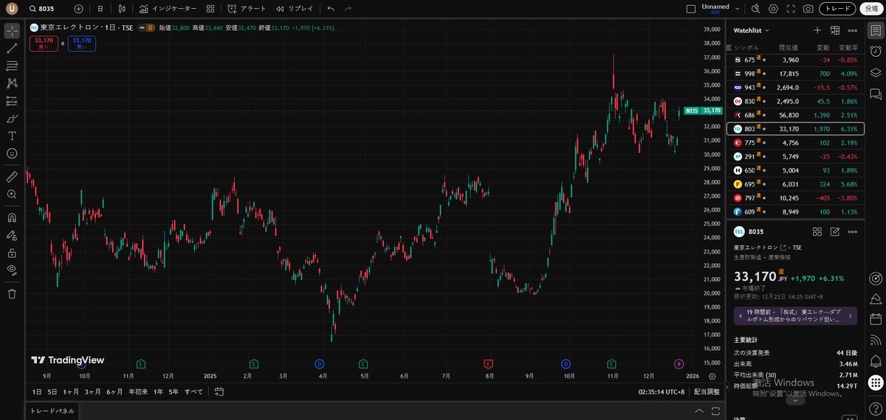The height and width of the screenshot is (420, 886).
Task: Open the go-to-date calendar icon
Action: pyautogui.click(x=219, y=391)
